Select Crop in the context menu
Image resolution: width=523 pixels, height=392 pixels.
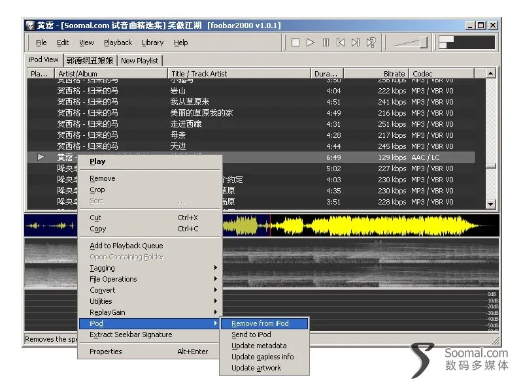pyautogui.click(x=150, y=189)
